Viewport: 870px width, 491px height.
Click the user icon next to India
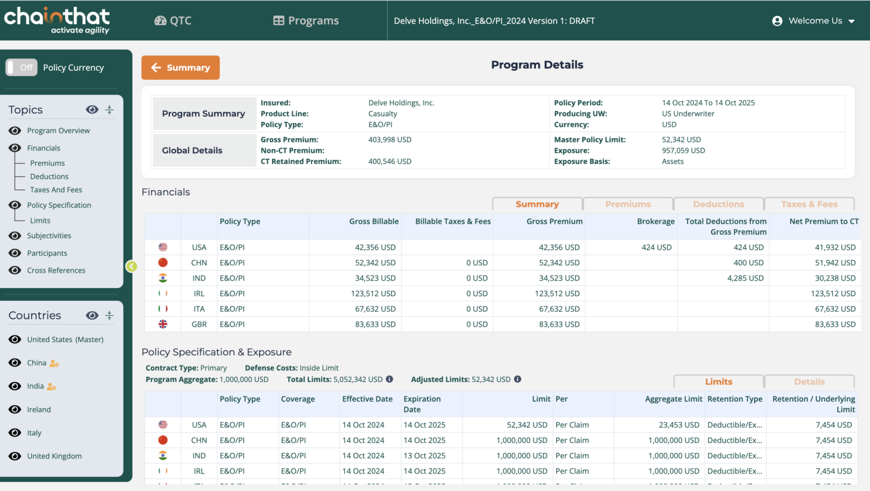[52, 386]
